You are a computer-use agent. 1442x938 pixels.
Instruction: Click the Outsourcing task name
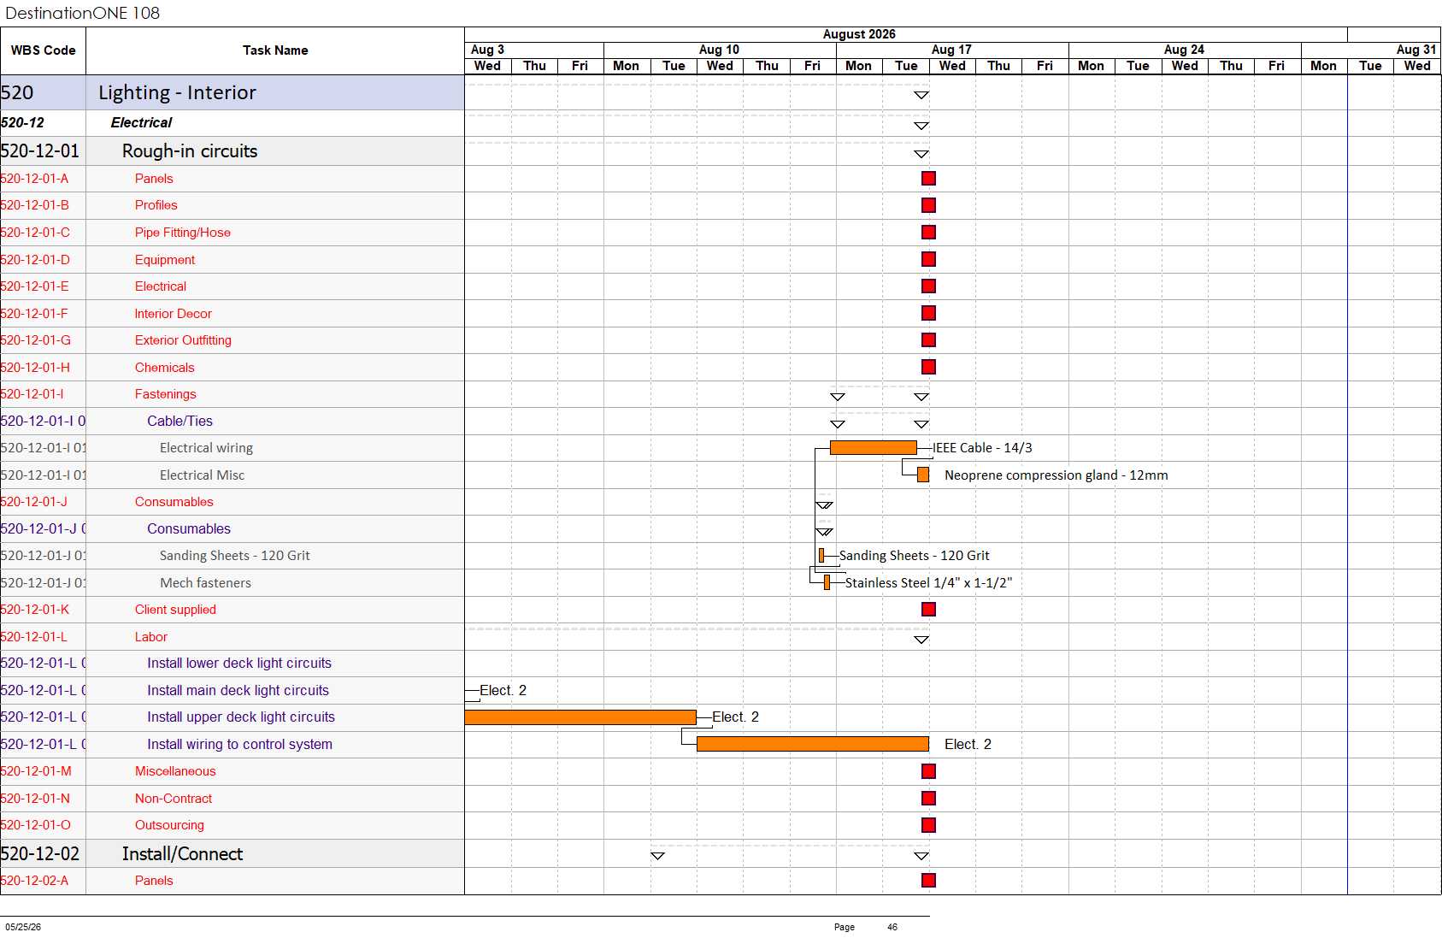169,825
